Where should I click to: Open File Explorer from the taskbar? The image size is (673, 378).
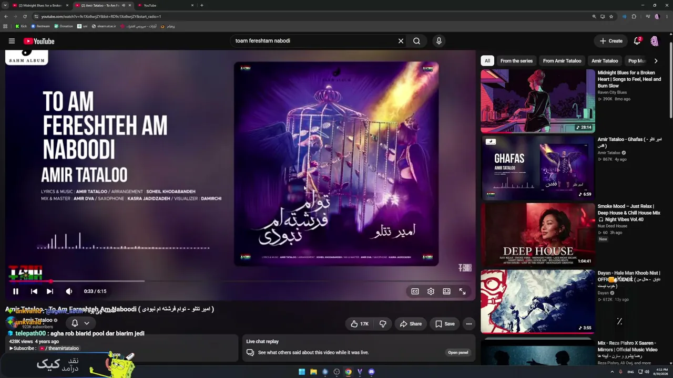click(313, 372)
